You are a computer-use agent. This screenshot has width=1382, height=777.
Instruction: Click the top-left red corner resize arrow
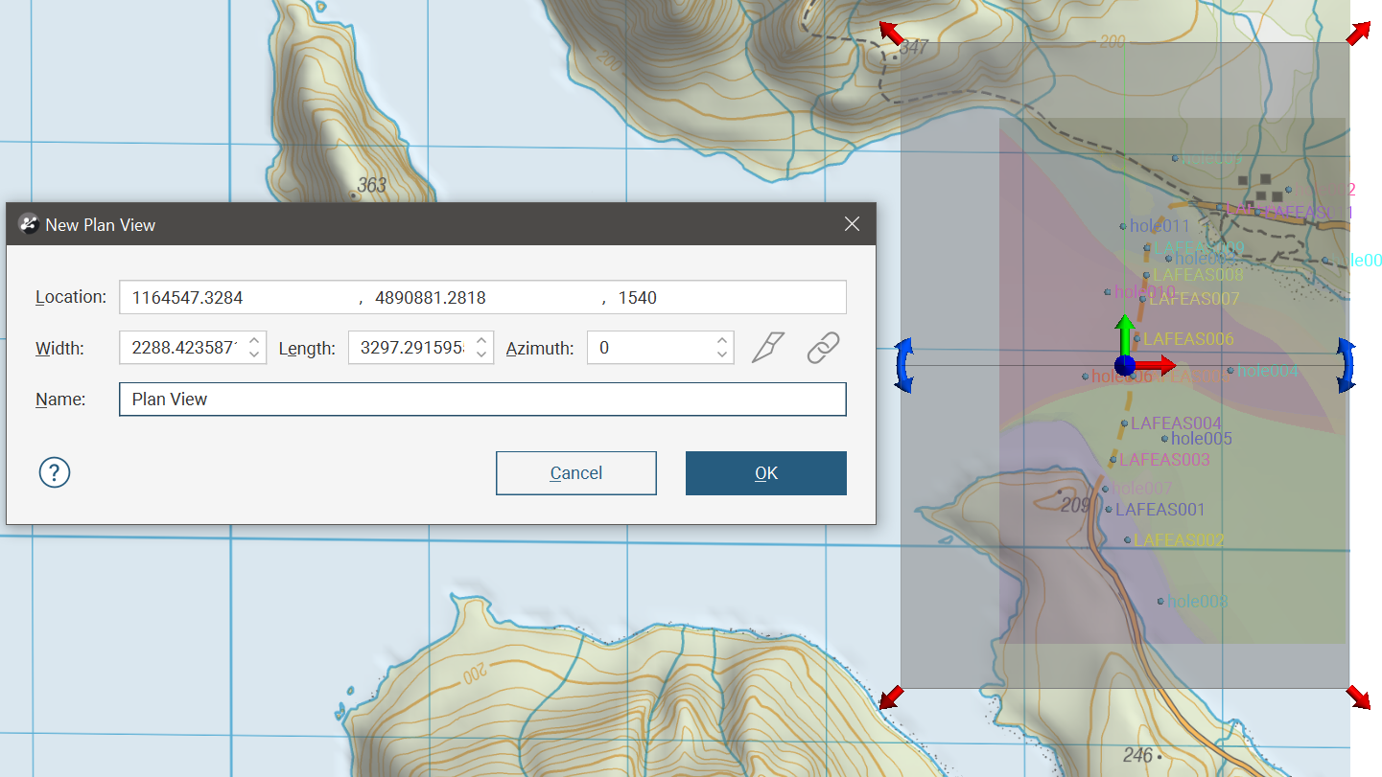(891, 34)
